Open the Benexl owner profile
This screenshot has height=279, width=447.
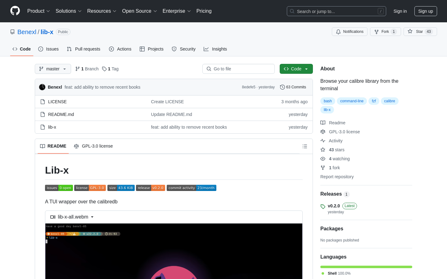[x=27, y=32]
